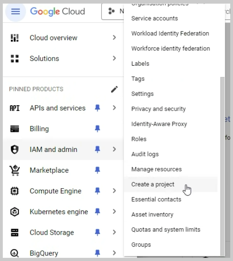Viewport: 233px width, 261px height.
Task: Unpin Cloud Storage using its pin
Action: coord(98,232)
